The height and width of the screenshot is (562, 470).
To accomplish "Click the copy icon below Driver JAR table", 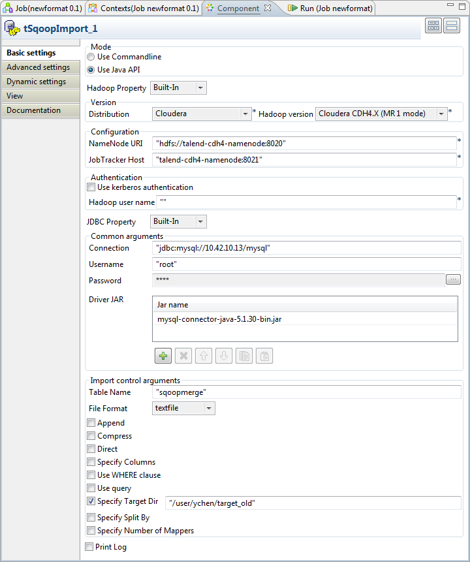I will [x=244, y=356].
